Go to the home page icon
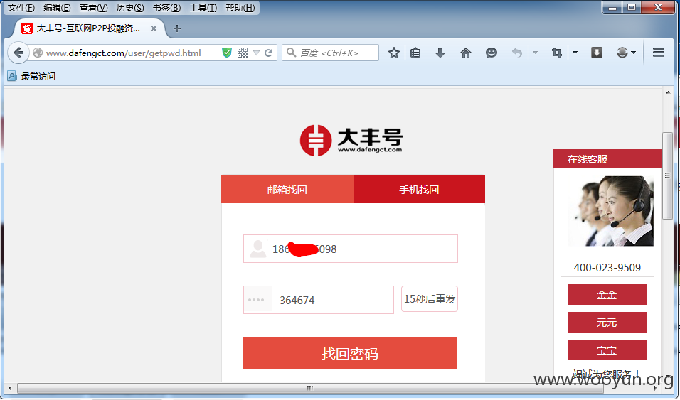680x400 pixels. click(x=466, y=53)
